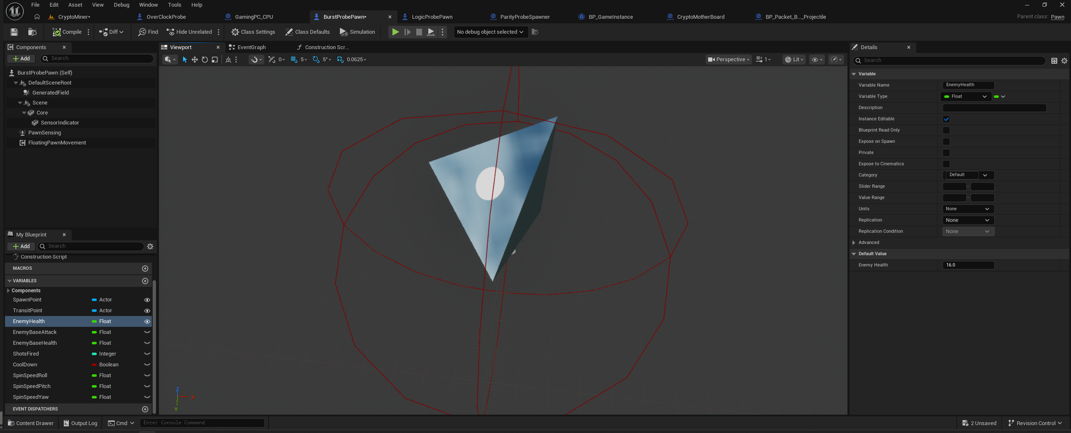The width and height of the screenshot is (1071, 433).
Task: Click the debug object locate icon
Action: click(x=535, y=32)
